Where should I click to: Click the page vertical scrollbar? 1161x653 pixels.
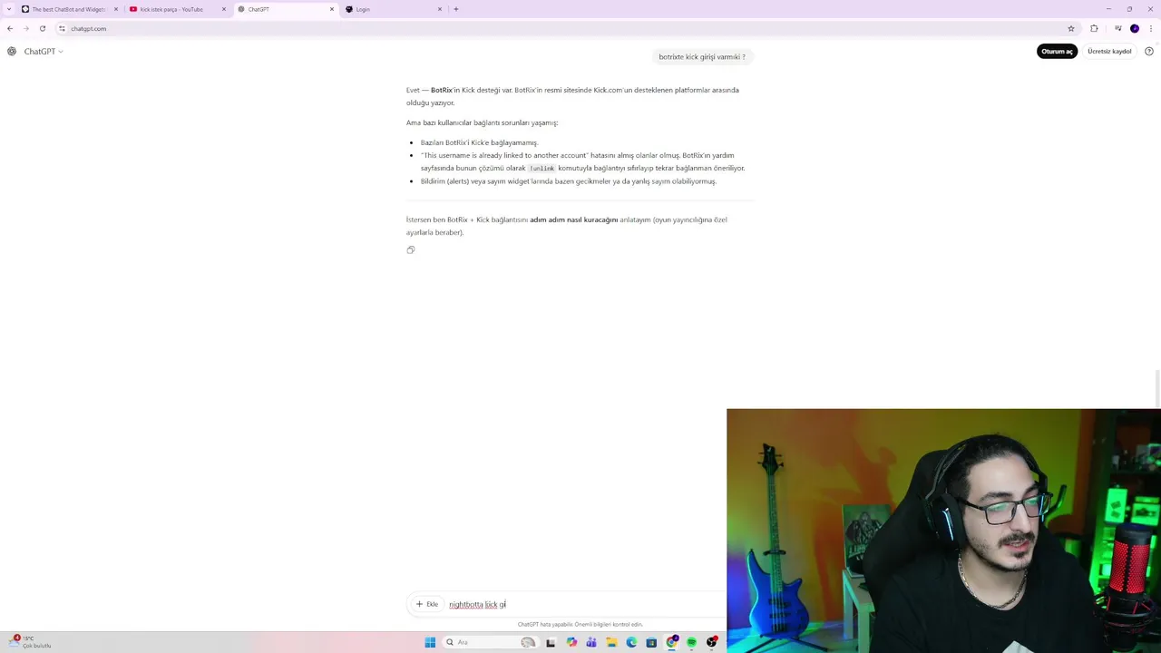1157,389
